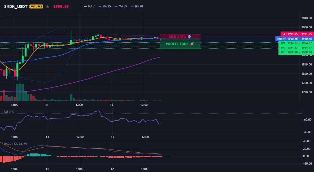Select the TP3 1908.88 price label
This screenshot has width=314, height=172.
pyautogui.click(x=296, y=52)
